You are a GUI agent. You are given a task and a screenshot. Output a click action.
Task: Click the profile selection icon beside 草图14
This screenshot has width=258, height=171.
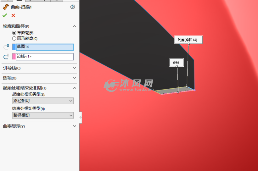point(6,47)
